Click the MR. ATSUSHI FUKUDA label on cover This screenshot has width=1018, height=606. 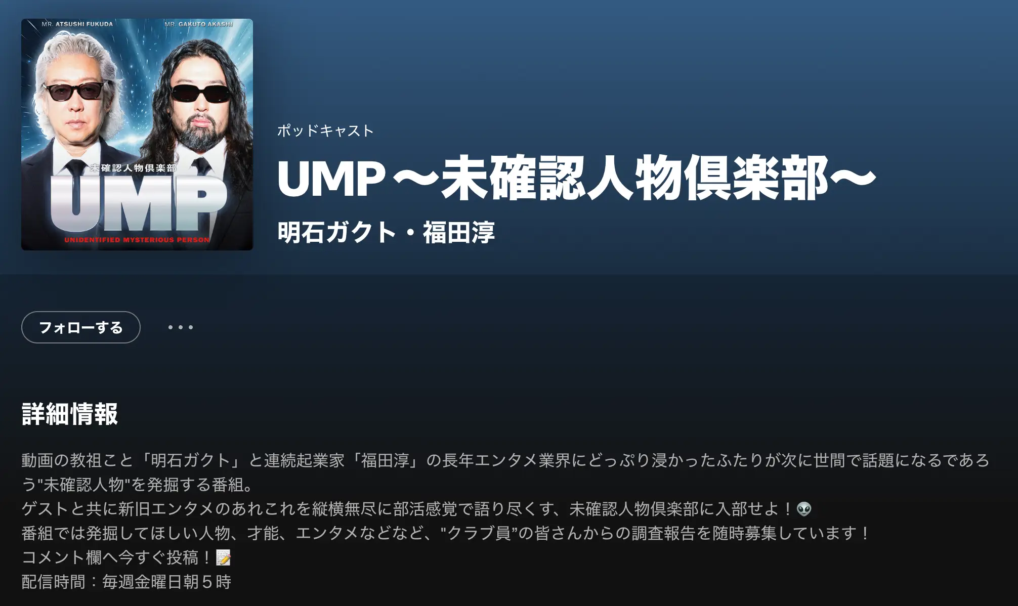(x=77, y=24)
